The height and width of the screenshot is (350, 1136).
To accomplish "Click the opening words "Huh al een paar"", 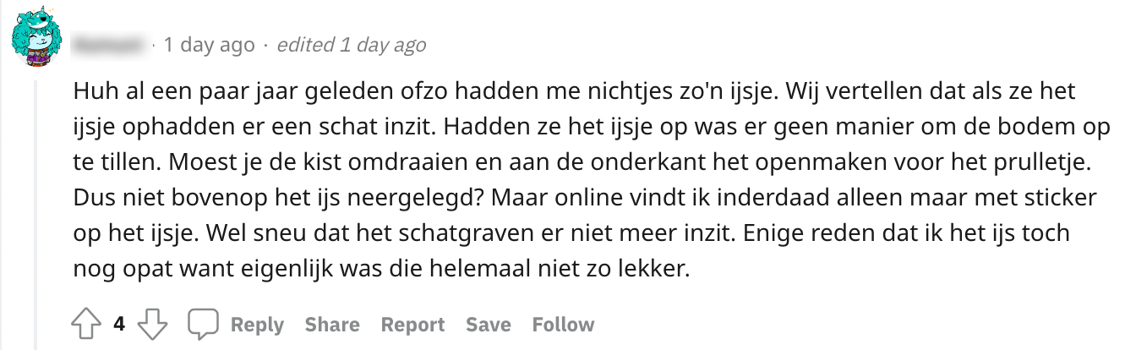I will (x=135, y=90).
